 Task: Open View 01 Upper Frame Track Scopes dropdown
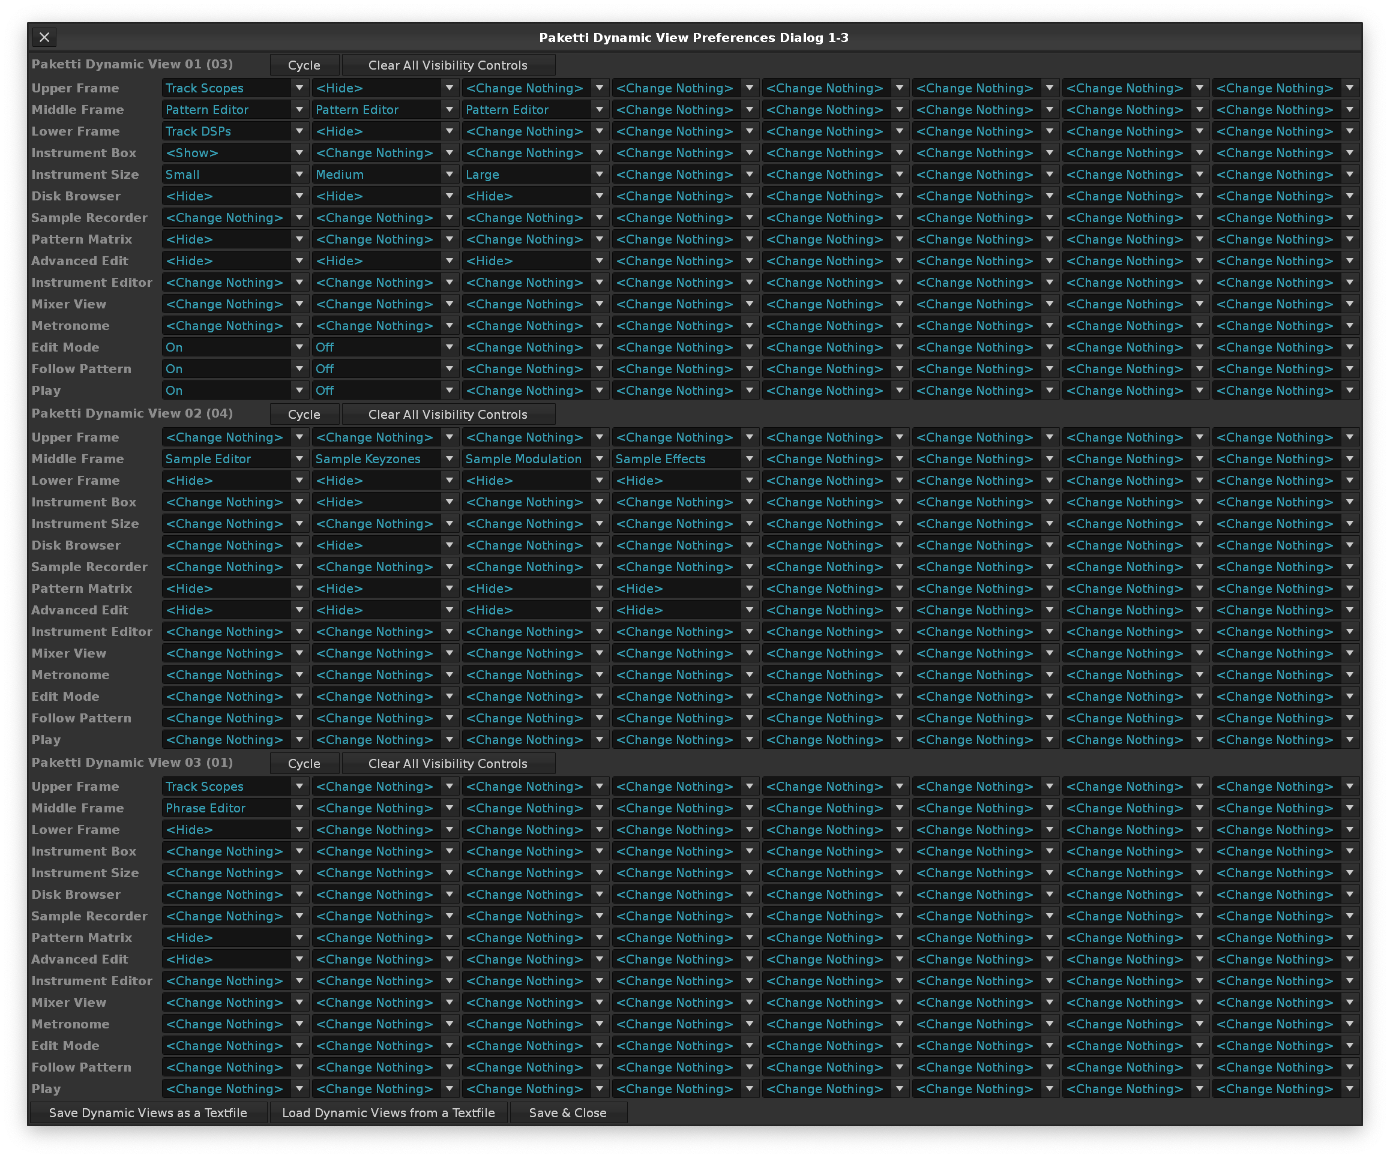tap(234, 88)
